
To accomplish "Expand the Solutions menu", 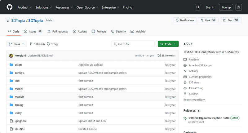I will 43,7.
